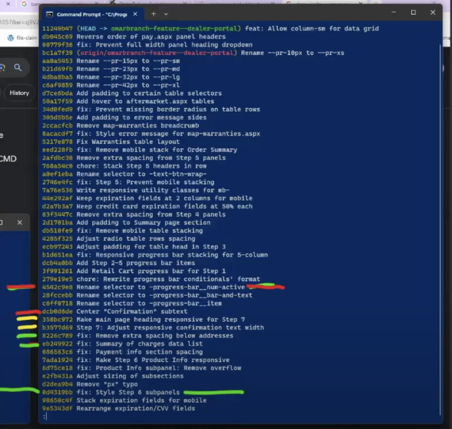Screen dimensions: 452x429
Task: Click commit hash 11240b47 at HEAD
Action: (57, 29)
